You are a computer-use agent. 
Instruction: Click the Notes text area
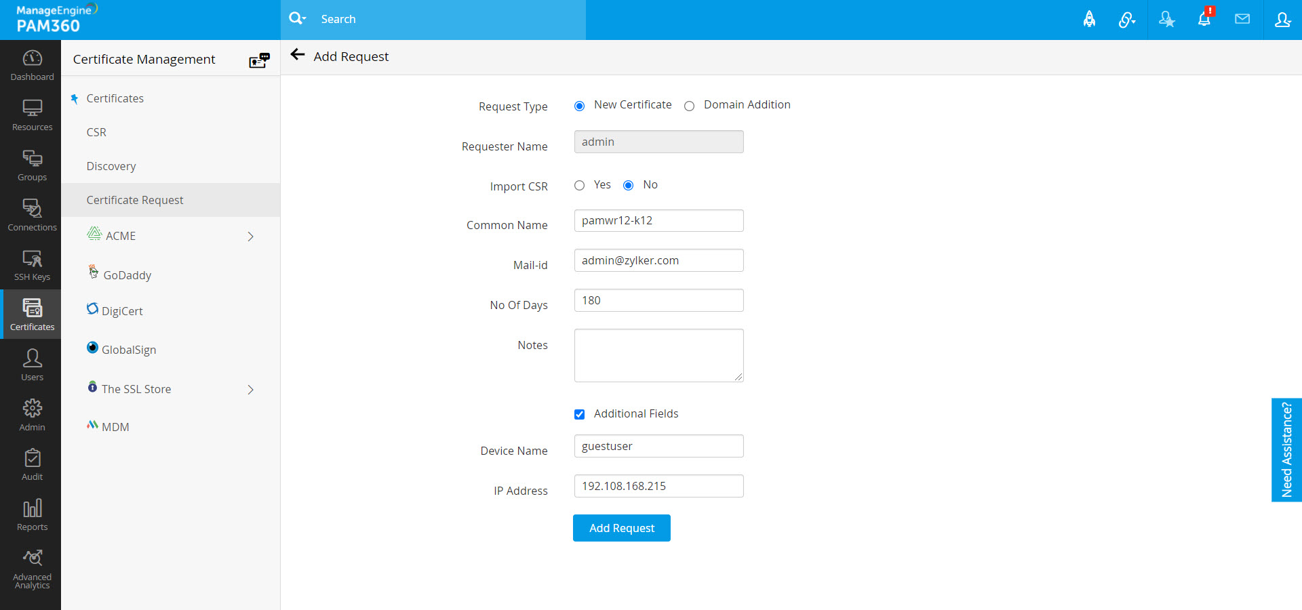[658, 356]
